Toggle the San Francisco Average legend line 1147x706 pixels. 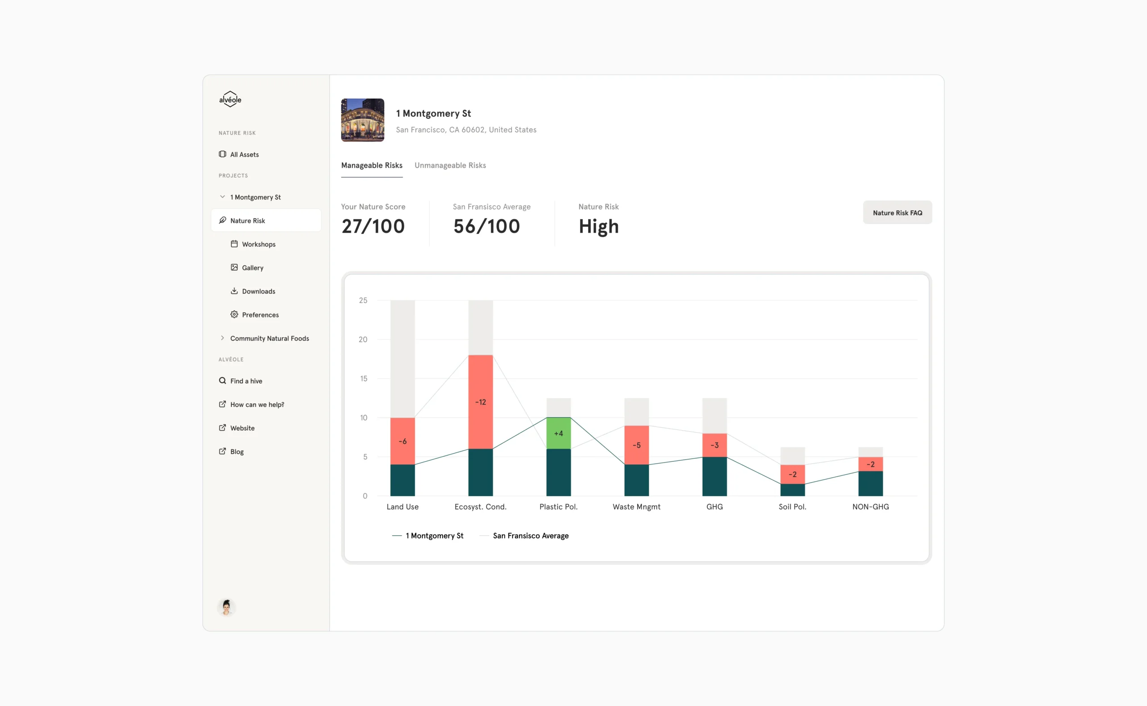[530, 536]
